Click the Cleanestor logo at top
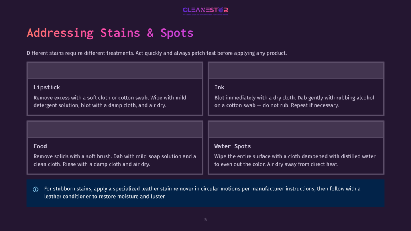This screenshot has height=231, width=411. coord(205,10)
